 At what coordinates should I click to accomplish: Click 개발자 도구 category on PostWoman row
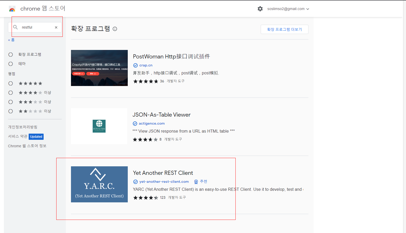pyautogui.click(x=176, y=81)
